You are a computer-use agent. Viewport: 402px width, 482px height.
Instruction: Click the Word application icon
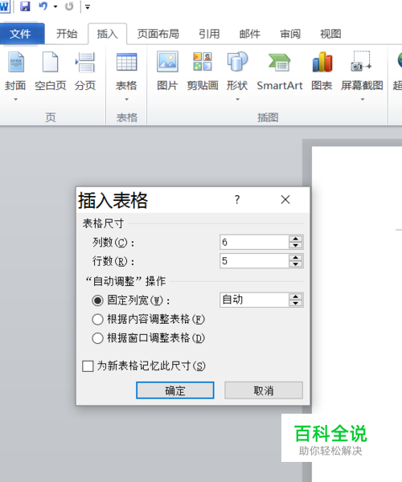(5, 6)
